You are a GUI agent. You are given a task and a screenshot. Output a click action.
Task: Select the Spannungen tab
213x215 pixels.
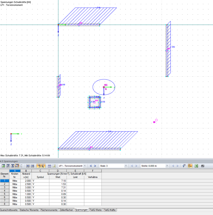(x=82, y=210)
